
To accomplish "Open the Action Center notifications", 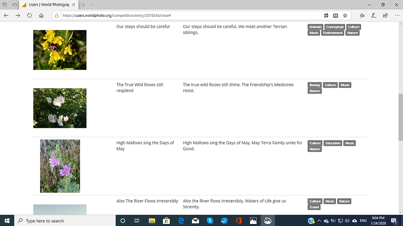I will coord(394,221).
